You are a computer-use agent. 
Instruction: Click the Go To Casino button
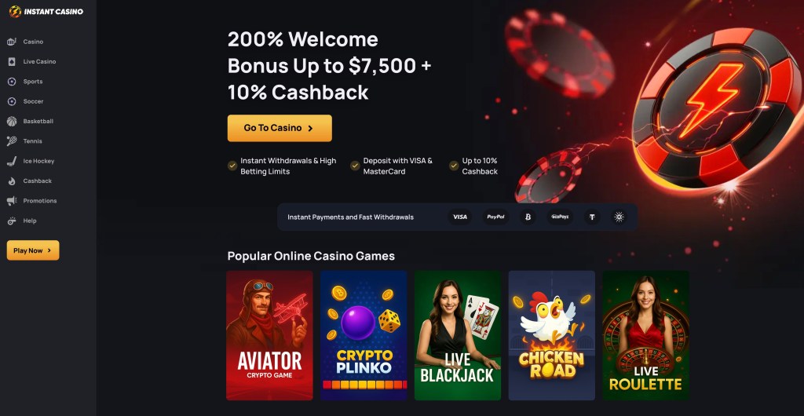point(280,128)
